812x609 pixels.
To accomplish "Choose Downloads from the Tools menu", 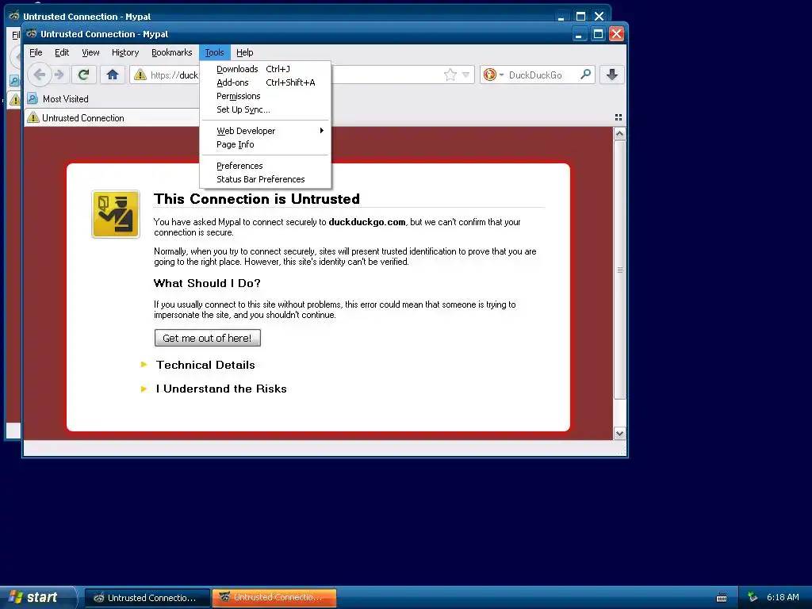I will click(x=265, y=69).
